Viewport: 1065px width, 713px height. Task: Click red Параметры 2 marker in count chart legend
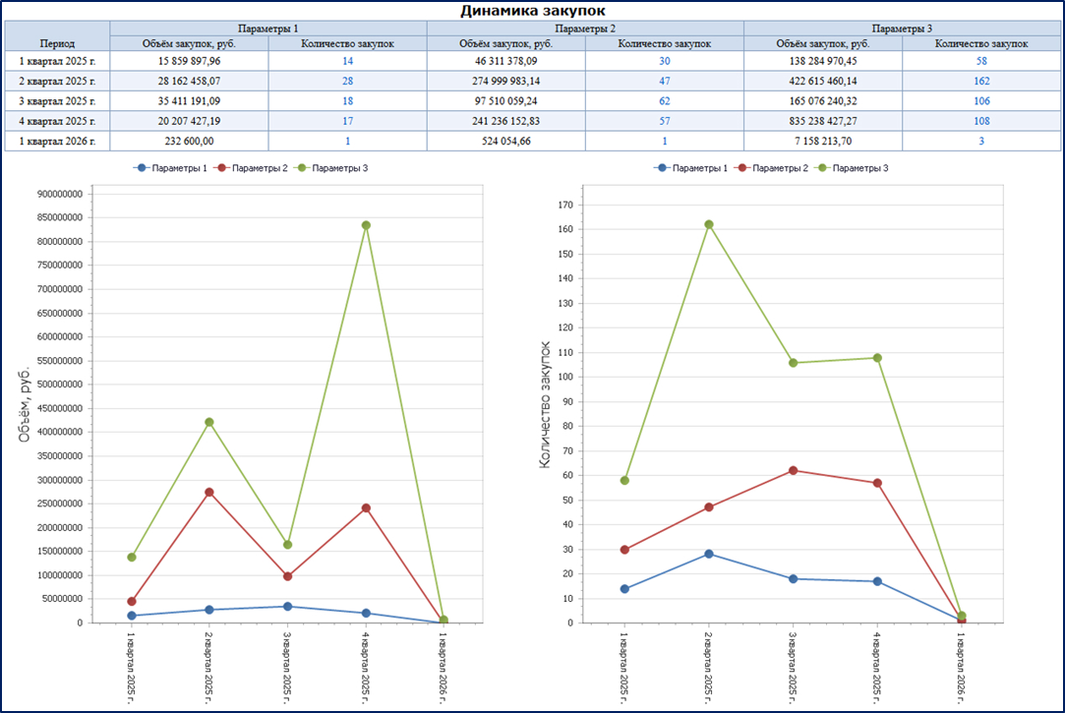[740, 168]
